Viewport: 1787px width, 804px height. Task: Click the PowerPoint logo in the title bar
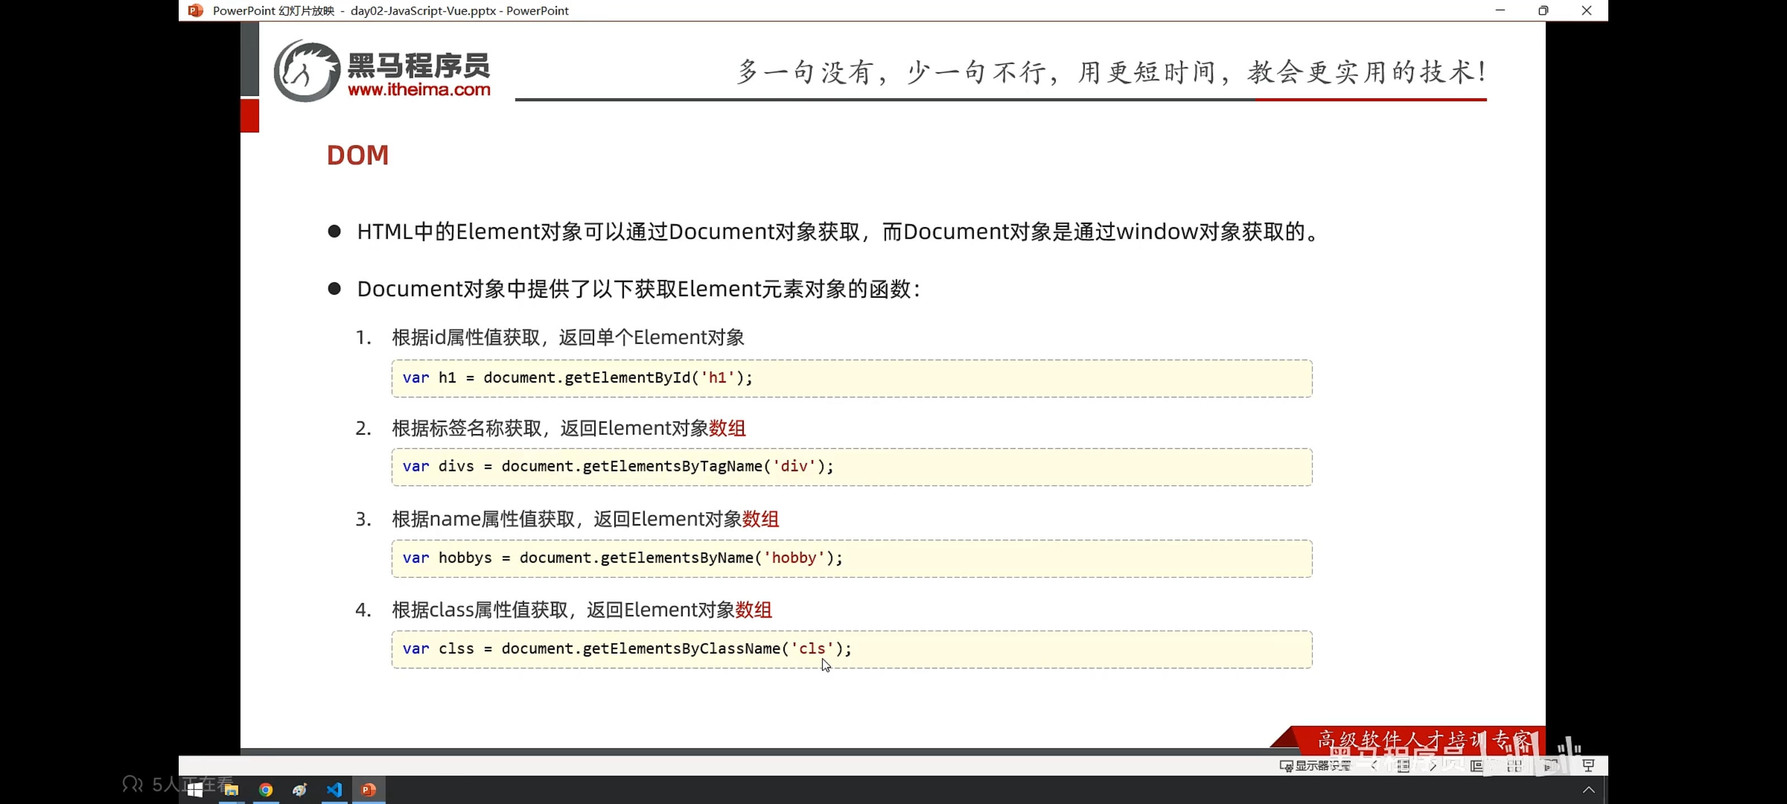(x=195, y=11)
